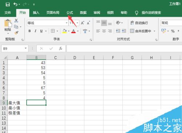Toggle Underline formatting

[41, 31]
